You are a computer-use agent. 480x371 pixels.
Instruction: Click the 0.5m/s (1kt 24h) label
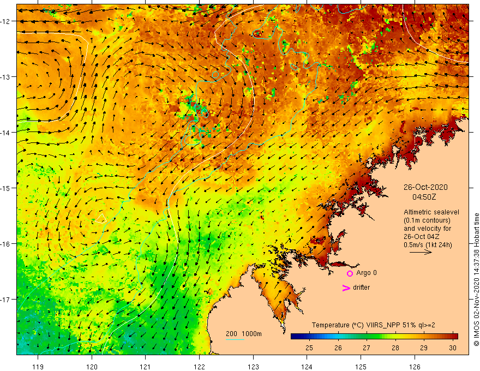(x=428, y=245)
